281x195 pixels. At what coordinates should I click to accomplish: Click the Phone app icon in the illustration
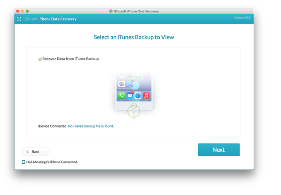click(121, 95)
